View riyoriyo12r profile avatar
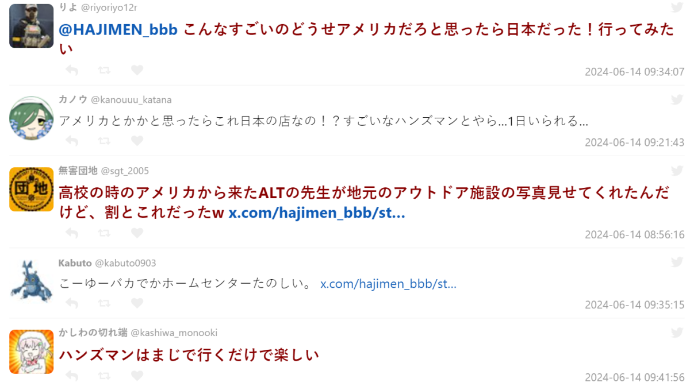Viewport: 690px width, 390px height. coord(32,26)
